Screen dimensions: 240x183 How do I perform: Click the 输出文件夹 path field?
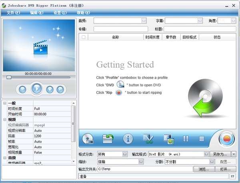[x=145, y=169]
